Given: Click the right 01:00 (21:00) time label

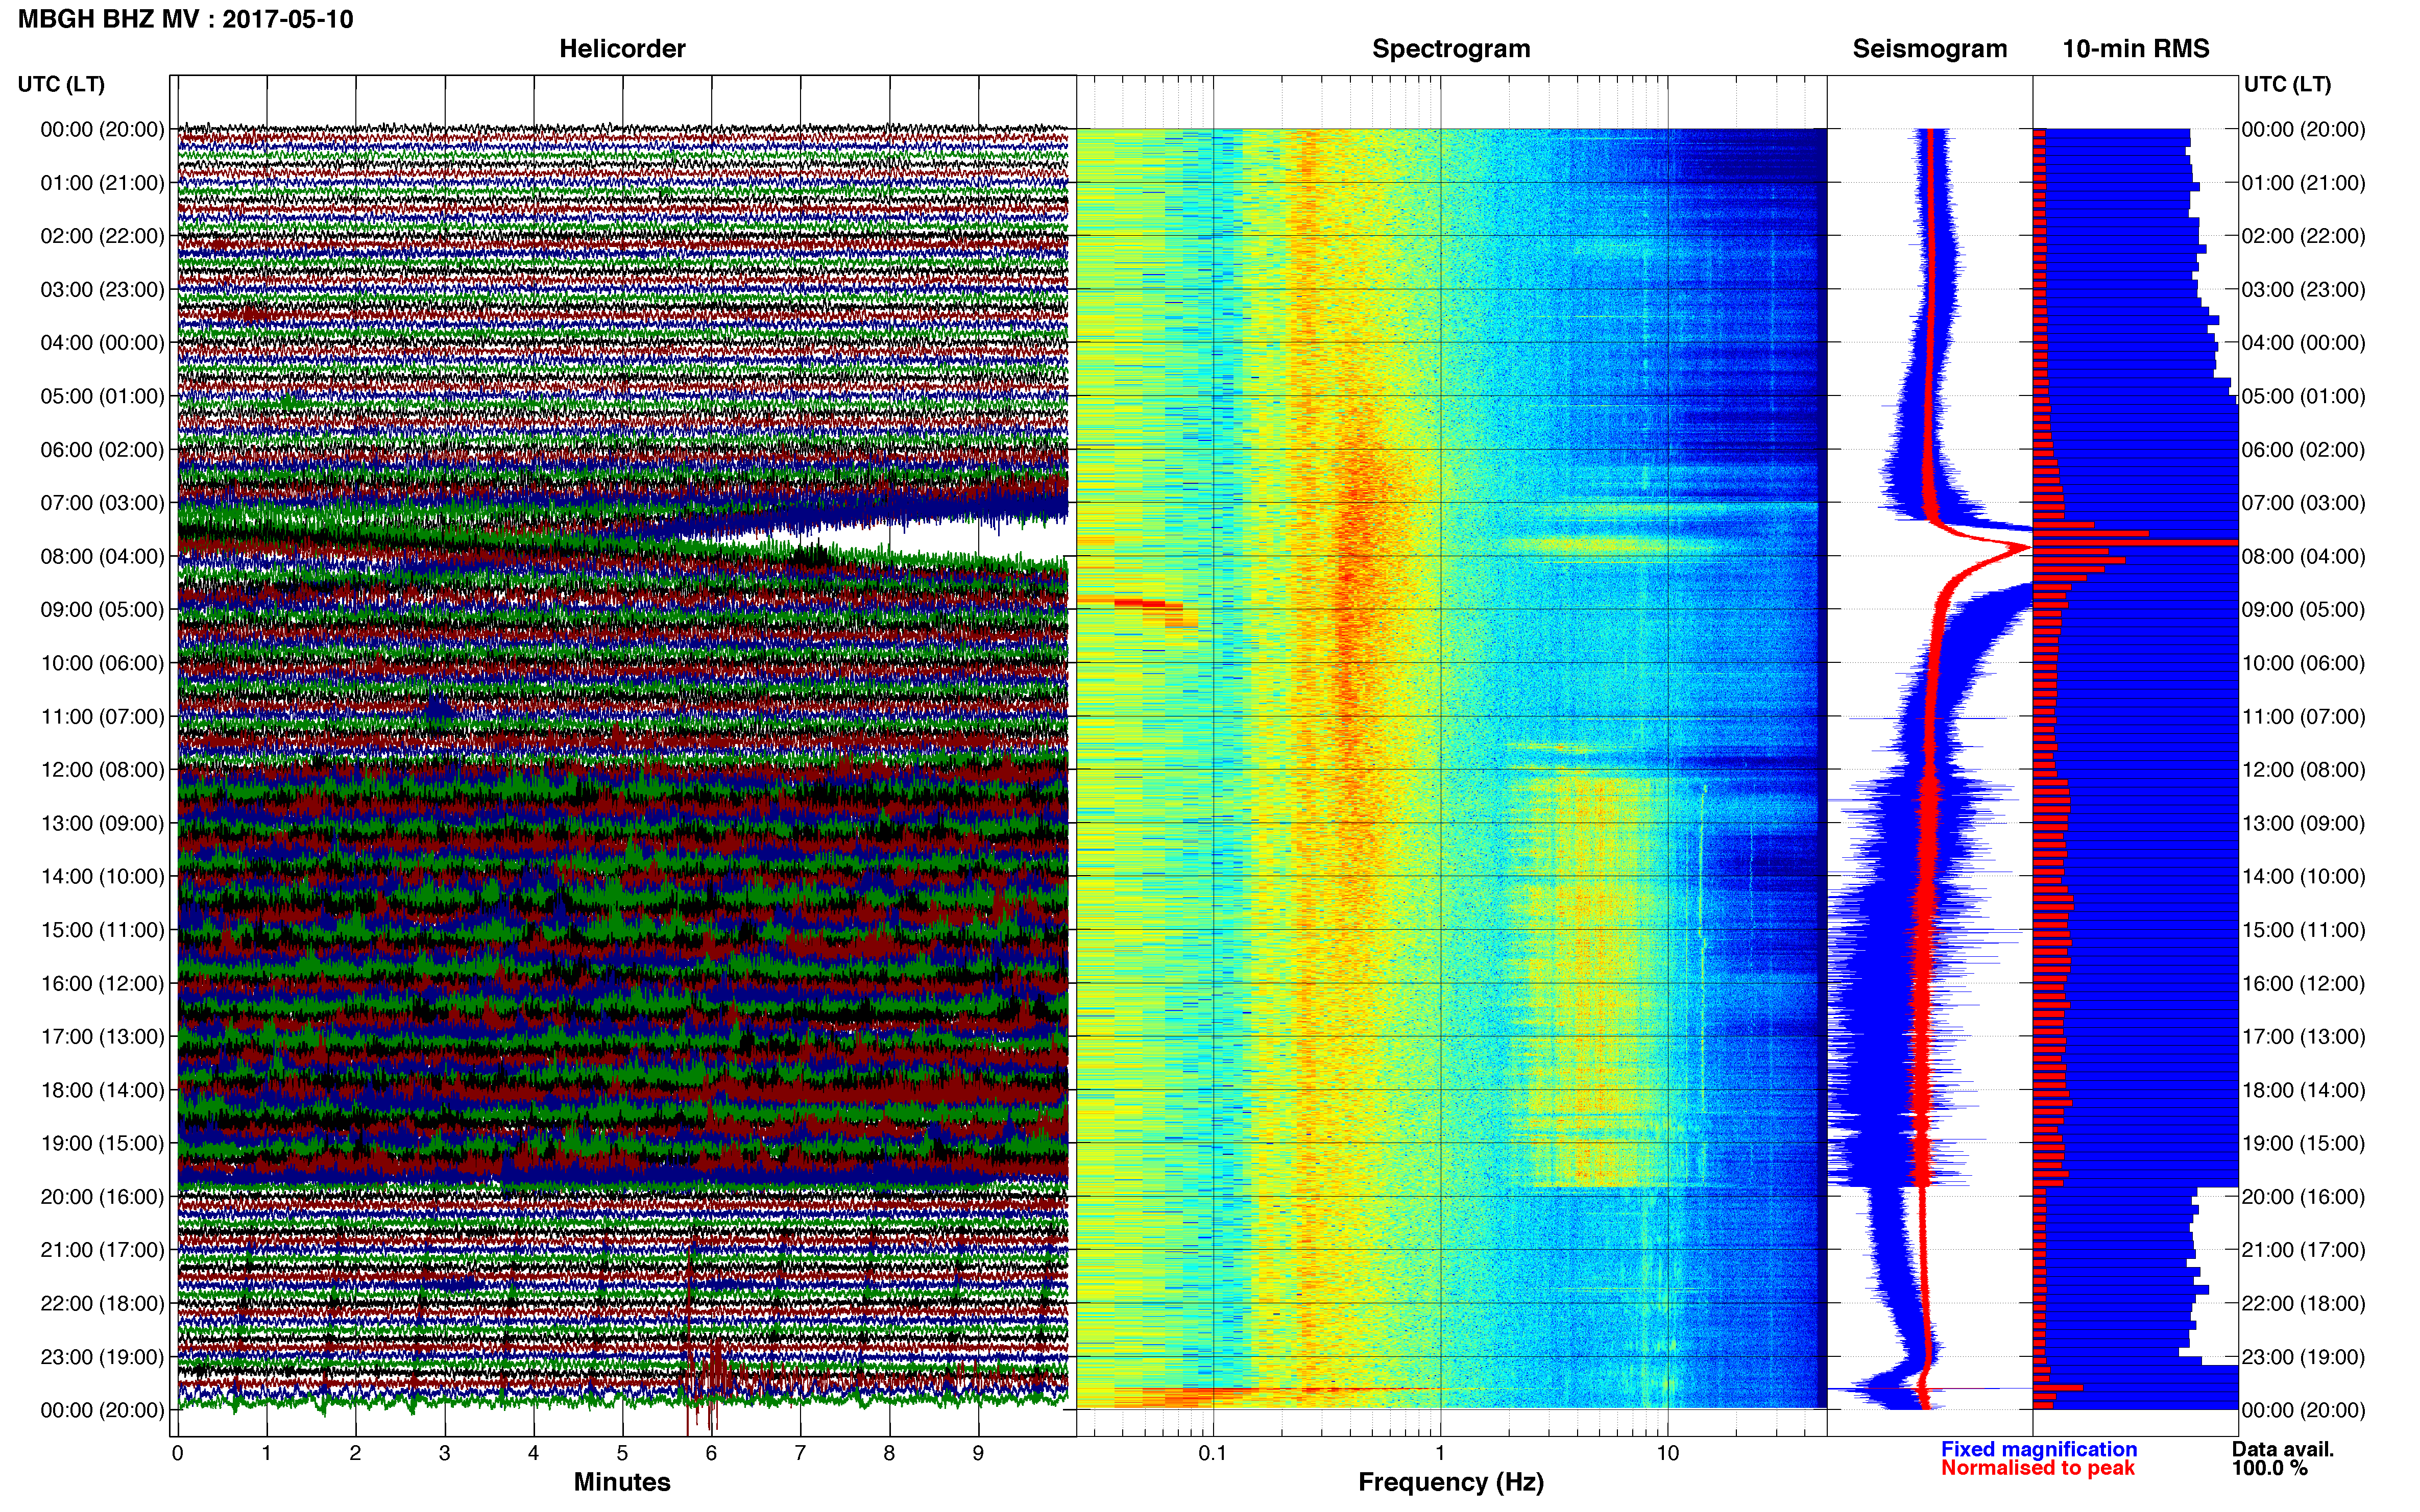Looking at the screenshot, I should coord(2303,183).
